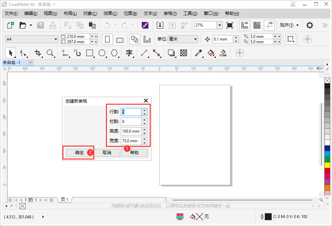
Task: Select the Drop shadow tool
Action: pos(171,53)
